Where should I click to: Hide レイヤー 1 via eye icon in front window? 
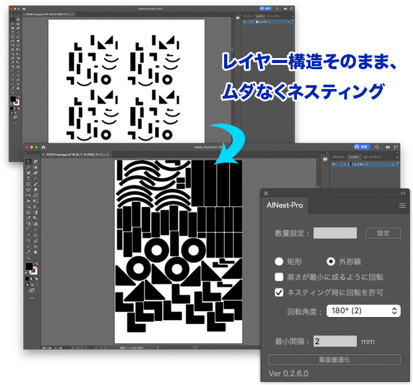coord(334,164)
